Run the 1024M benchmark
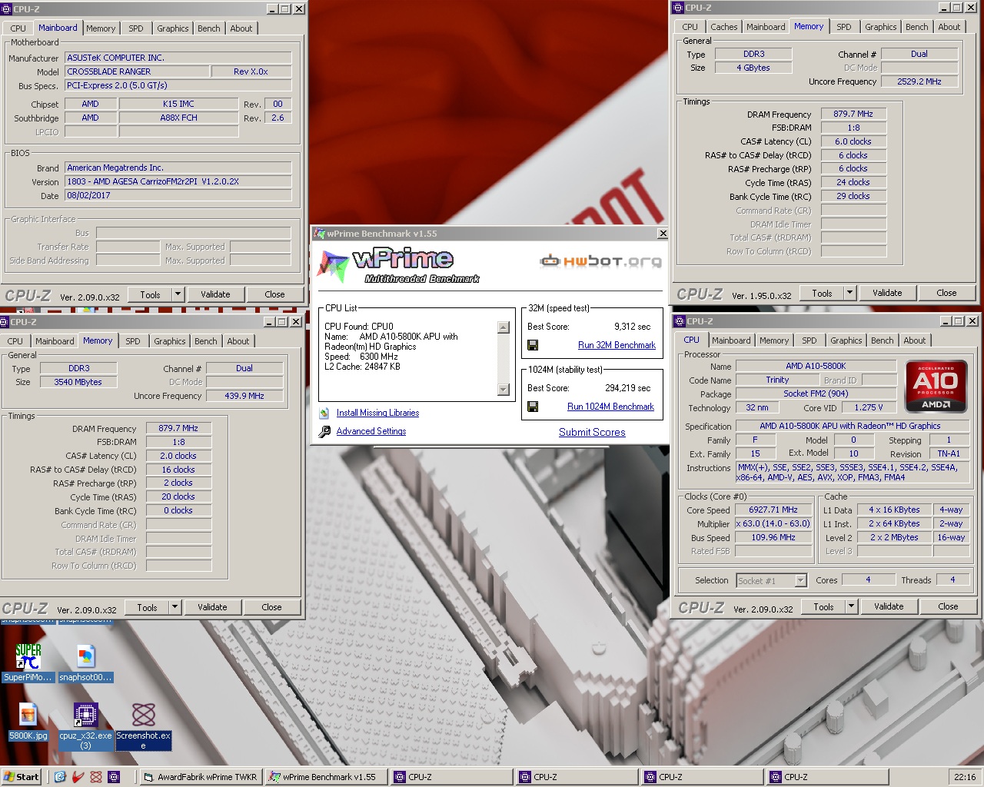This screenshot has height=787, width=984. [x=610, y=407]
